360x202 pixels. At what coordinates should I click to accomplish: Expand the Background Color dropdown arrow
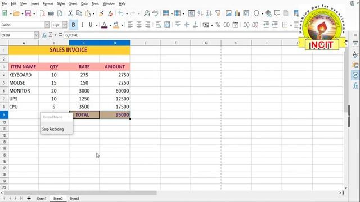[122, 25]
